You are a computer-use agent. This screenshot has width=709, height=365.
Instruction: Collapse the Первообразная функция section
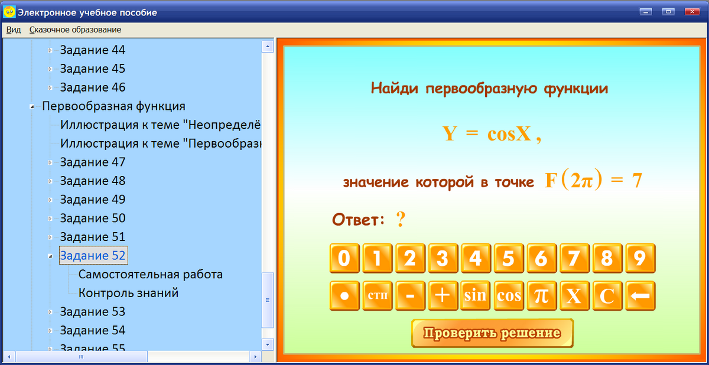coord(32,106)
